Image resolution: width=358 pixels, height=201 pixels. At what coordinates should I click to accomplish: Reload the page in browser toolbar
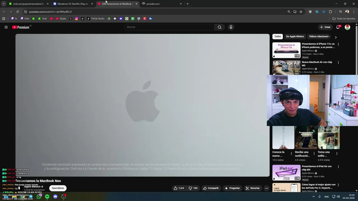click(17, 12)
